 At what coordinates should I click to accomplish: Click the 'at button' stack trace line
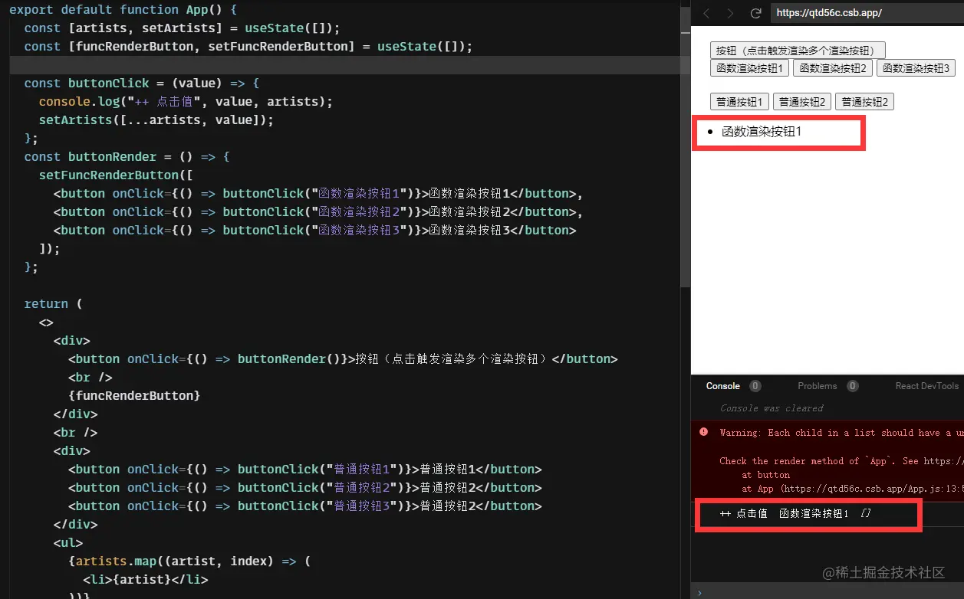pyautogui.click(x=765, y=475)
